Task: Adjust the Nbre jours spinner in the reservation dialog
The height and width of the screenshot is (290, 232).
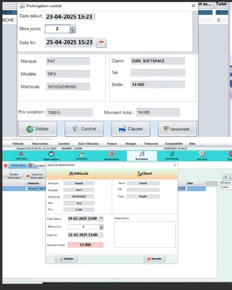Action: (102, 227)
